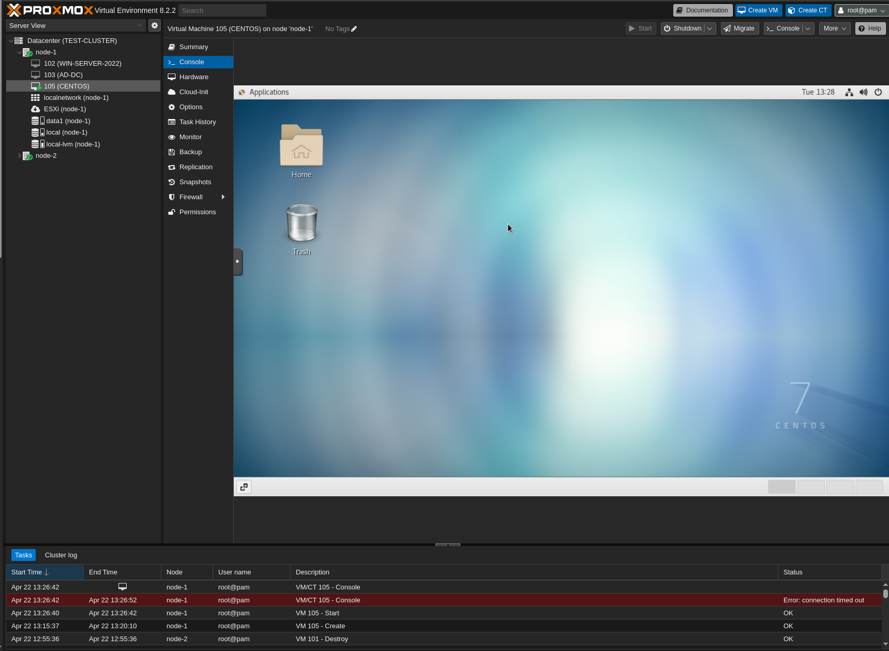Open the Cloud-Init configuration

click(x=194, y=92)
